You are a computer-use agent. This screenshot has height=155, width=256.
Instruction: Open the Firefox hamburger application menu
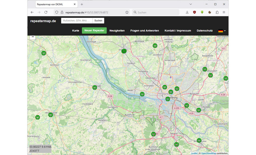[x=224, y=12]
